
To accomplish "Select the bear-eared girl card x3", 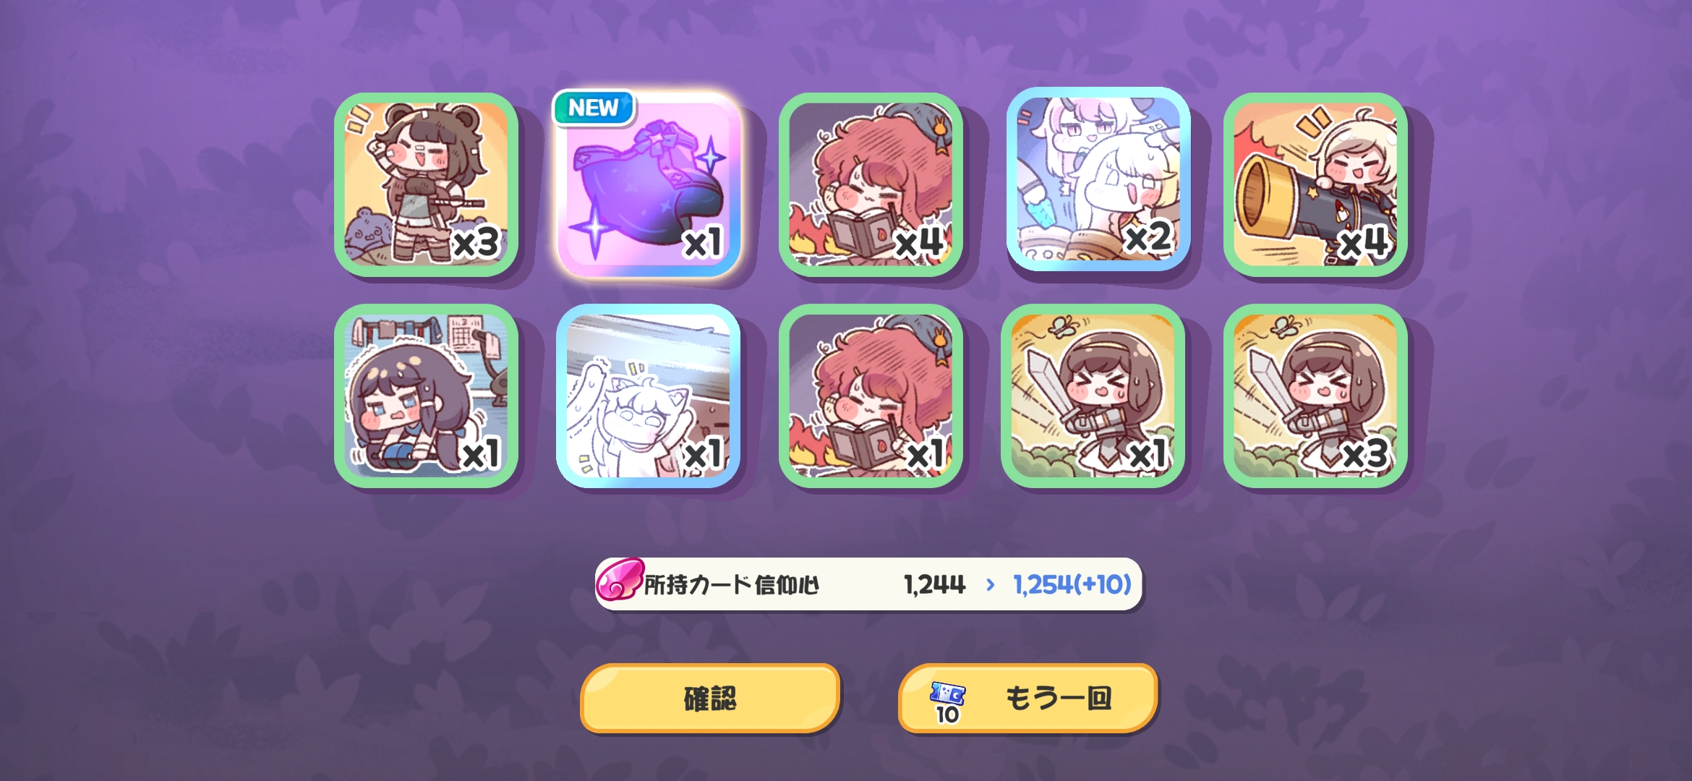I will click(426, 184).
